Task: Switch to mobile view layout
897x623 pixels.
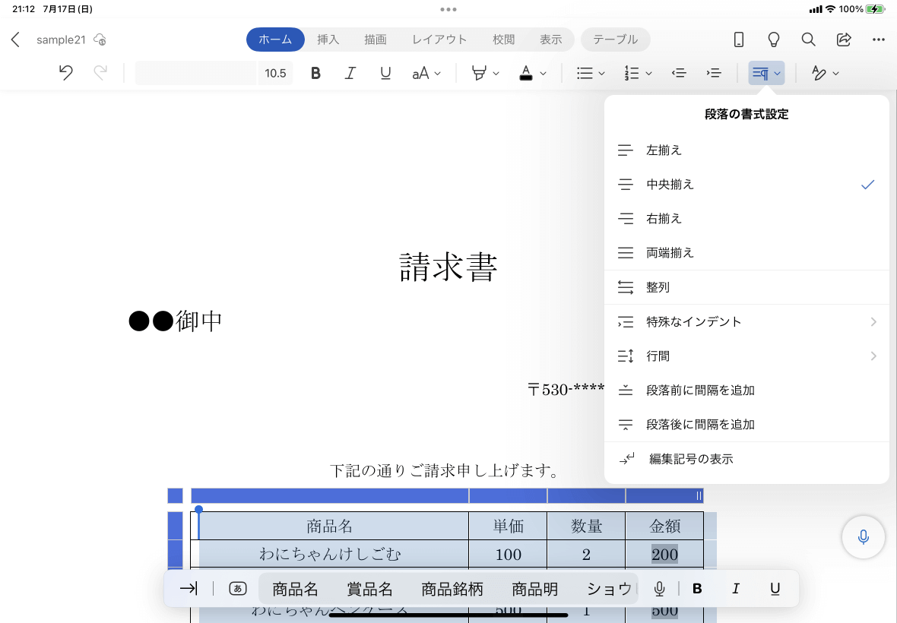Action: point(739,40)
